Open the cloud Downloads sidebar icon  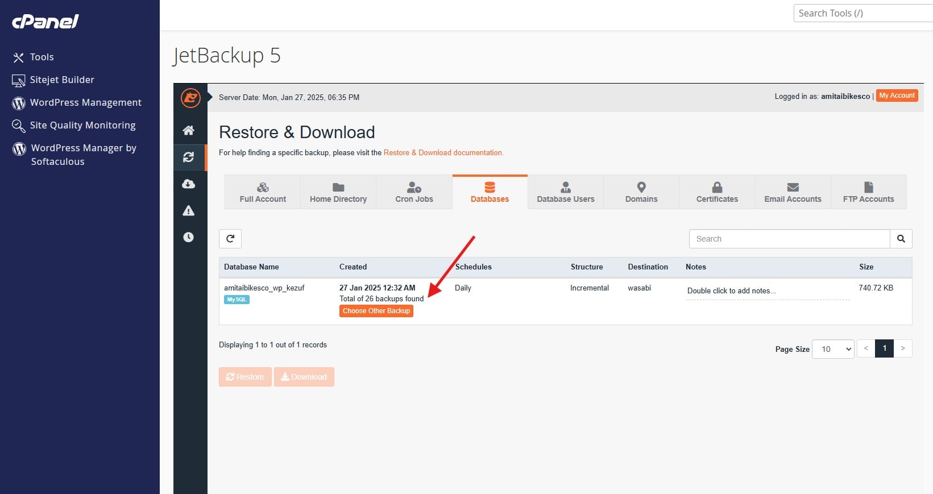189,184
